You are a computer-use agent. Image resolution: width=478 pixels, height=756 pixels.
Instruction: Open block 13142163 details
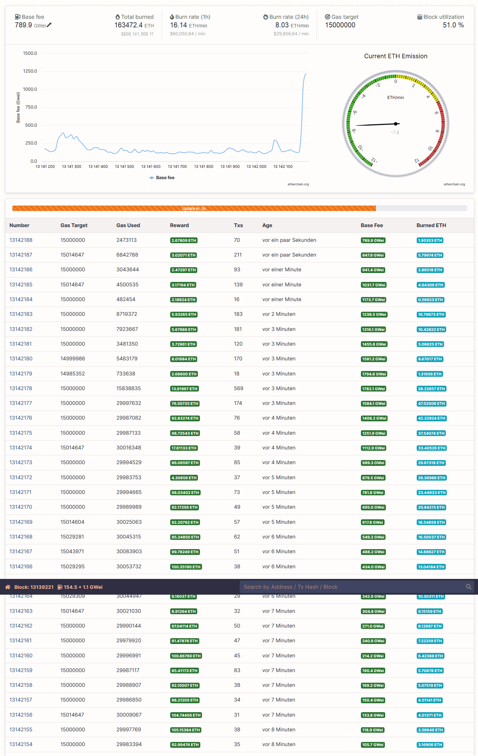(x=21, y=611)
